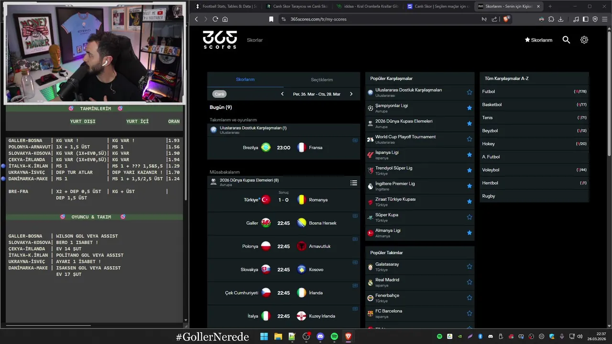
Task: Open browser home page icon
Action: point(225,19)
